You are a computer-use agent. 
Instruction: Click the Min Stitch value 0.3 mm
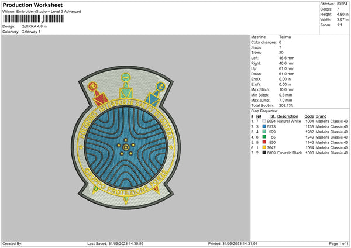(x=285, y=95)
